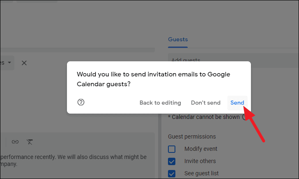Click info icon beside "Calendar cannot be shown"
299x179 pixels.
pyautogui.click(x=245, y=117)
